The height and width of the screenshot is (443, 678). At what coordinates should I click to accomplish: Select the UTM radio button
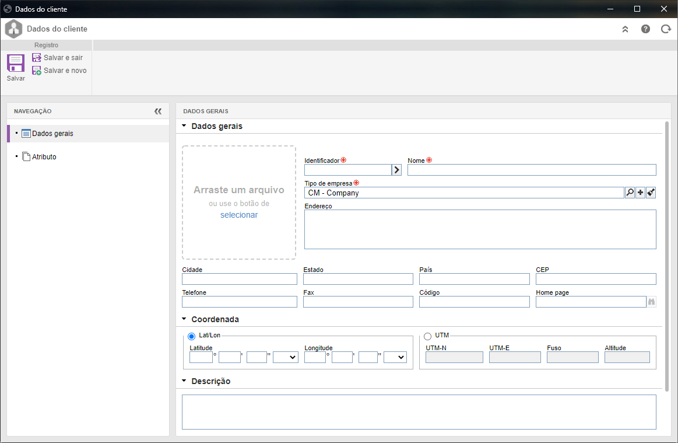coord(428,336)
